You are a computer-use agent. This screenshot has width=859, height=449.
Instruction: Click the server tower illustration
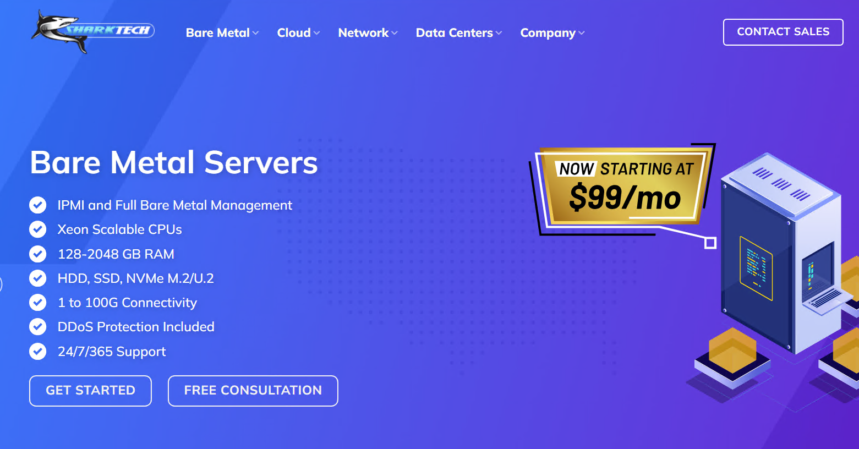coord(781,253)
